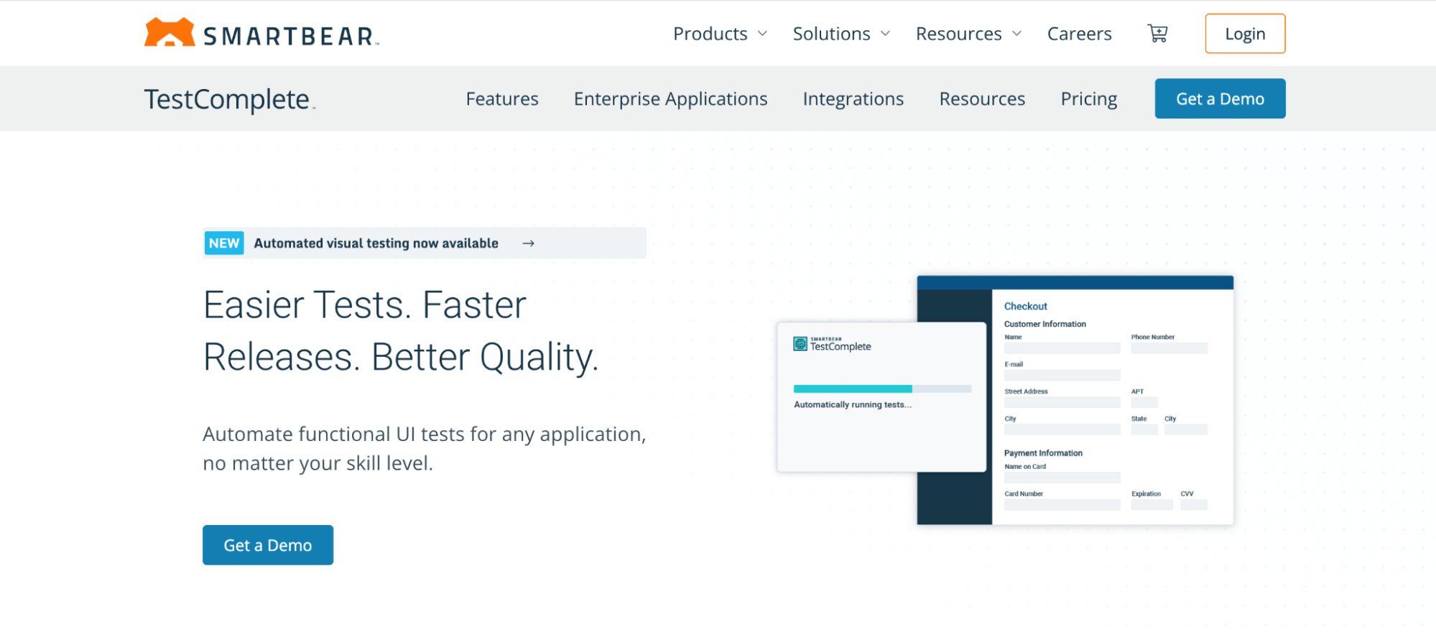Go to the TestComplete product home title
The width and height of the screenshot is (1436, 637).
(228, 99)
